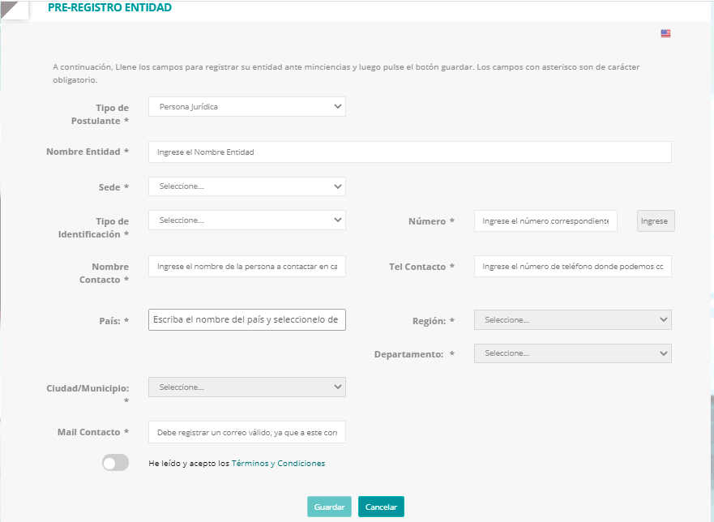Expand the Departamento dropdown
Viewport: 714px width, 522px height.
(572, 353)
